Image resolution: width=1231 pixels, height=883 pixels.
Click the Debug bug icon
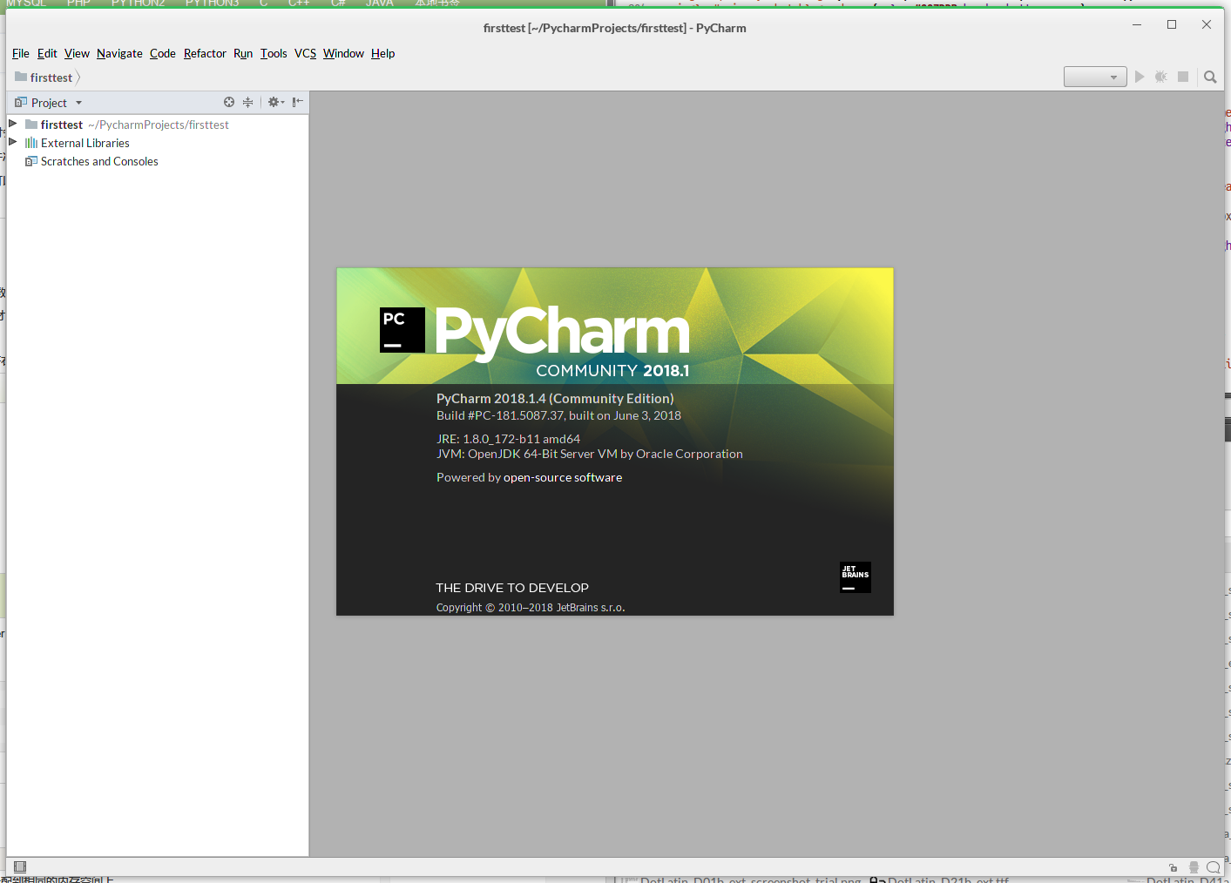[1160, 77]
